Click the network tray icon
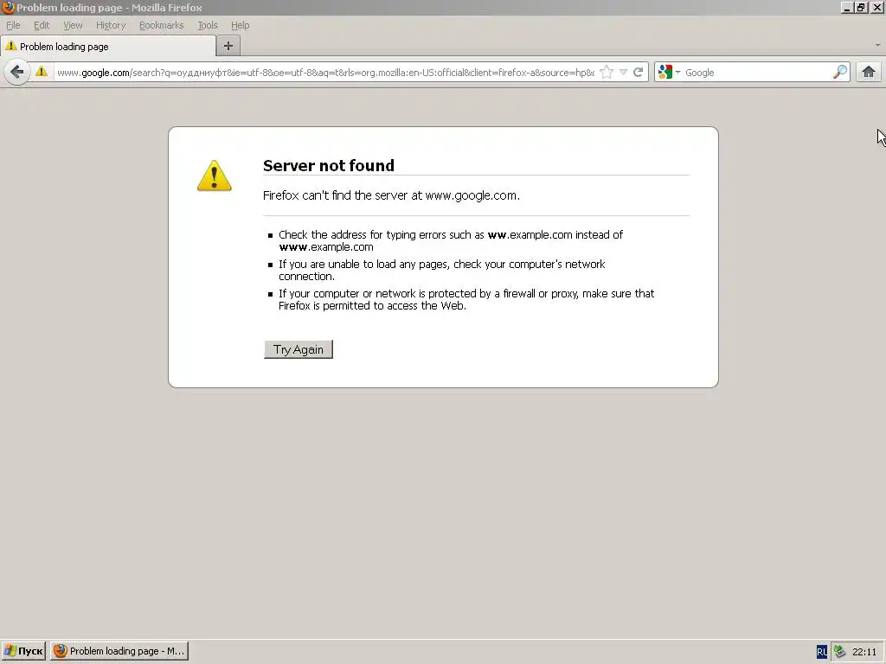This screenshot has width=886, height=664. [x=839, y=652]
